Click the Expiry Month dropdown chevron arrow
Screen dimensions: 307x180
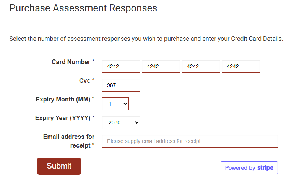point(124,104)
